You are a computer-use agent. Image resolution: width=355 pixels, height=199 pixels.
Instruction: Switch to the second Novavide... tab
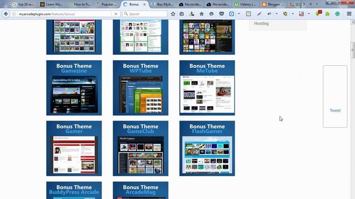(218, 4)
